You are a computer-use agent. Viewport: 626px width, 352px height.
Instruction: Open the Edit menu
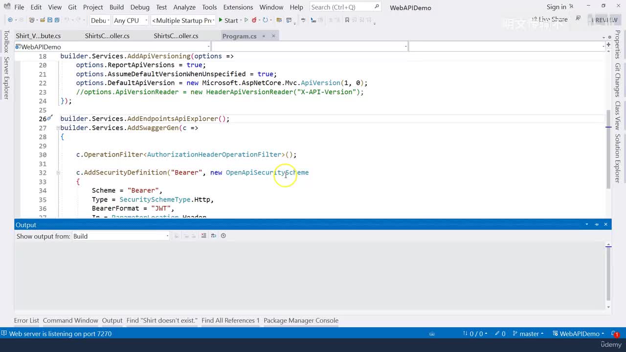(36, 7)
